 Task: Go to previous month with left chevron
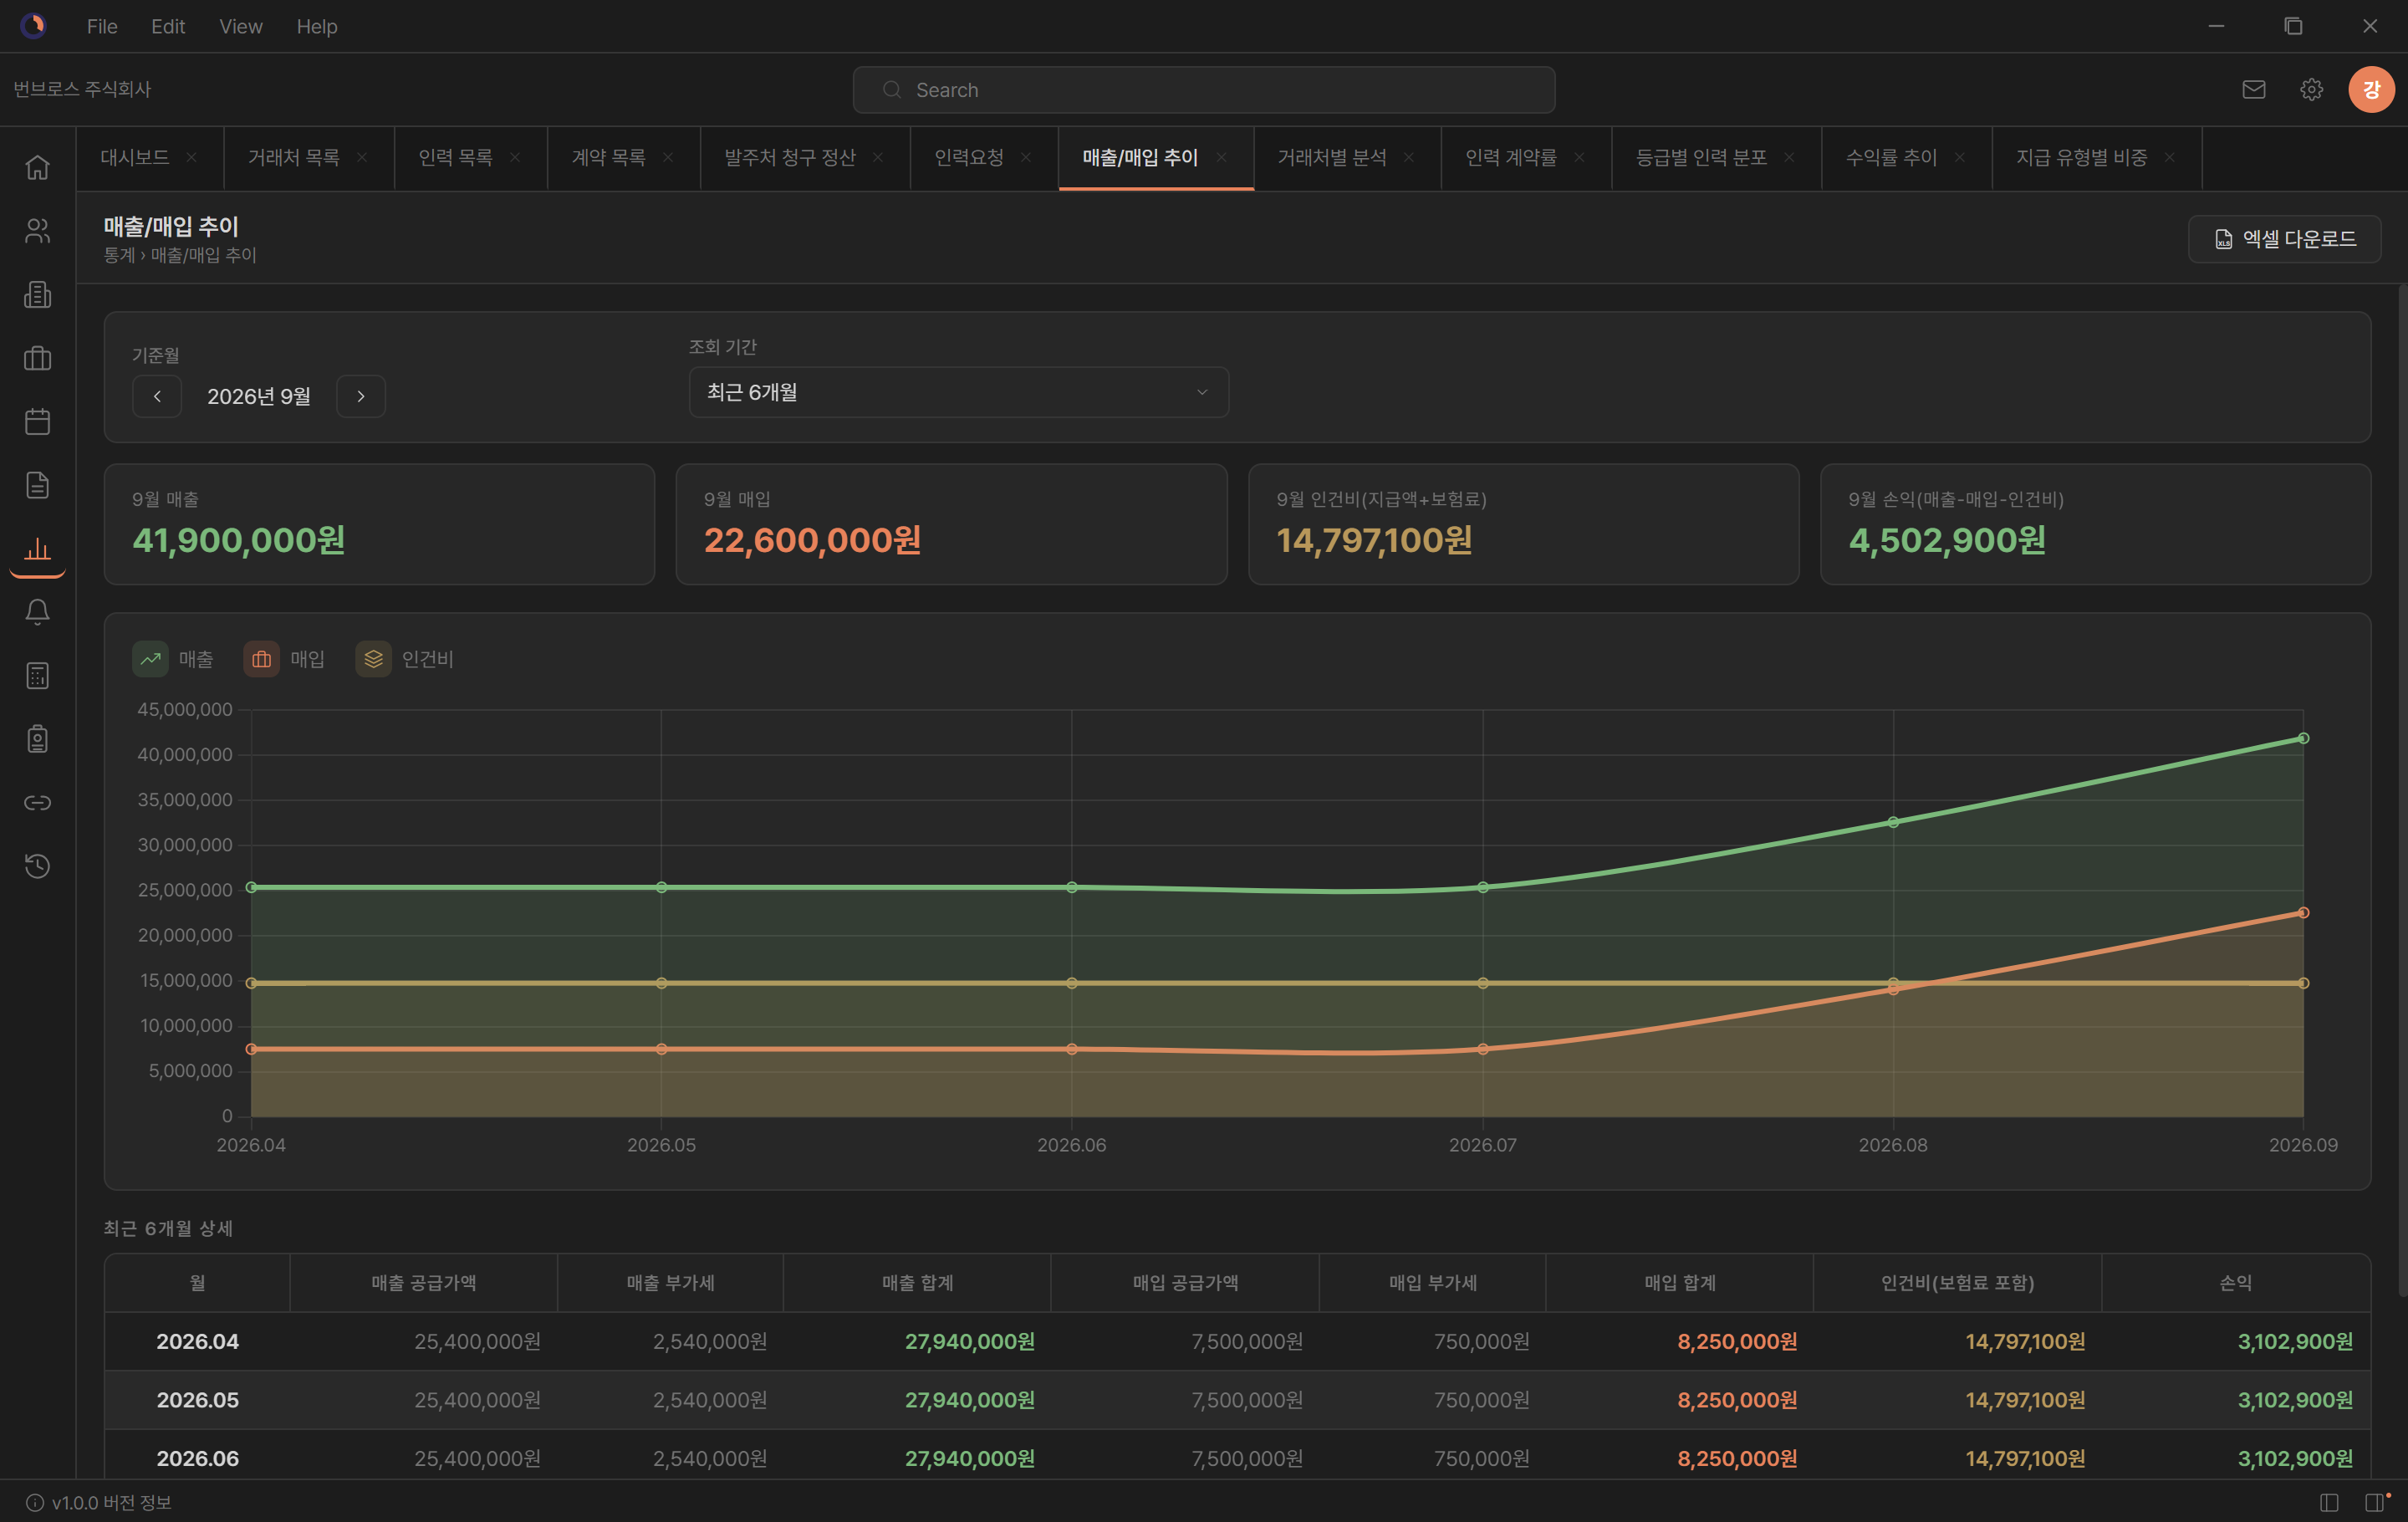coord(157,396)
